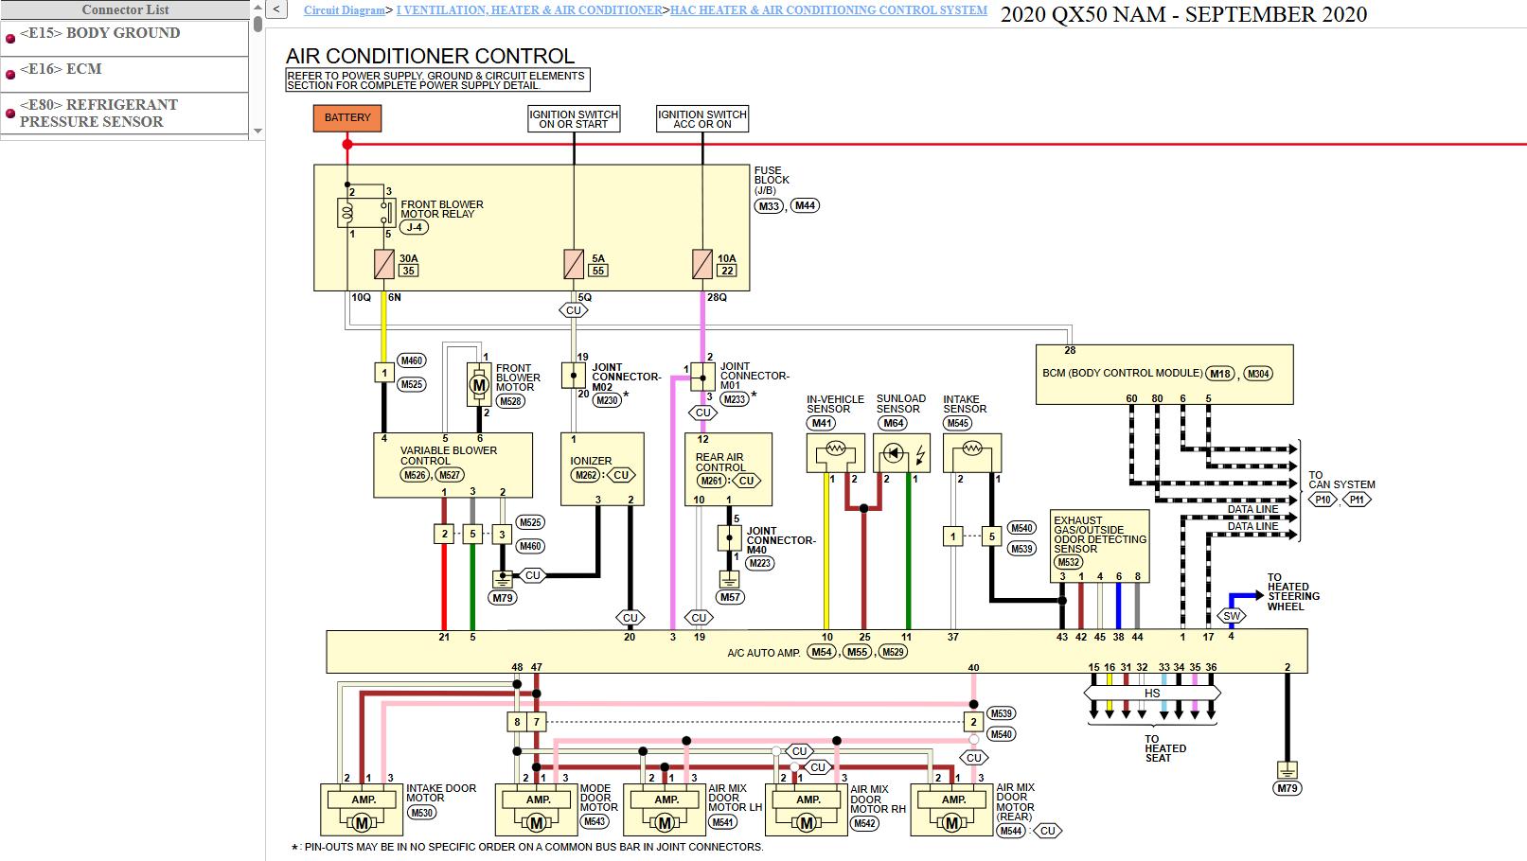Click the M223 joint connector M40 label
The image size is (1527, 861).
click(x=759, y=563)
